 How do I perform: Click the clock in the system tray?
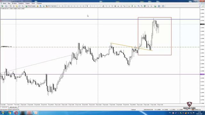click(200, 113)
